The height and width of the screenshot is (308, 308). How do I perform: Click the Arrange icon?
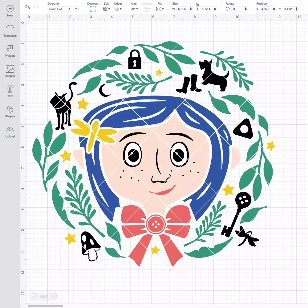[146, 9]
